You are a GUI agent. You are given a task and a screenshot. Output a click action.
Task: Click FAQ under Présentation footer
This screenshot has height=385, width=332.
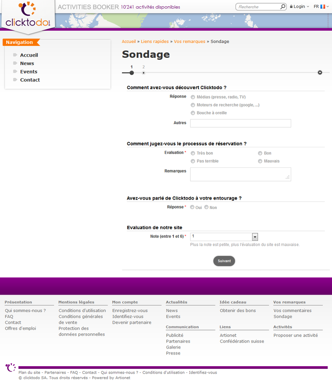tap(9, 317)
